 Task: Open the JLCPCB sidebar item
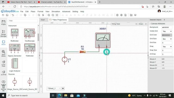[4, 73]
